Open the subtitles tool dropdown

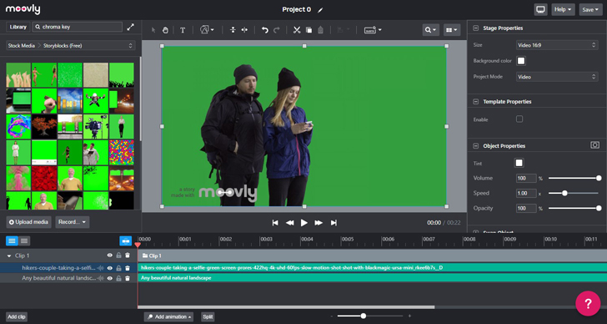[373, 30]
